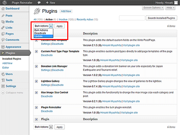Open the comments bubble icon in admin bar
180x135 pixels.
(39, 2)
